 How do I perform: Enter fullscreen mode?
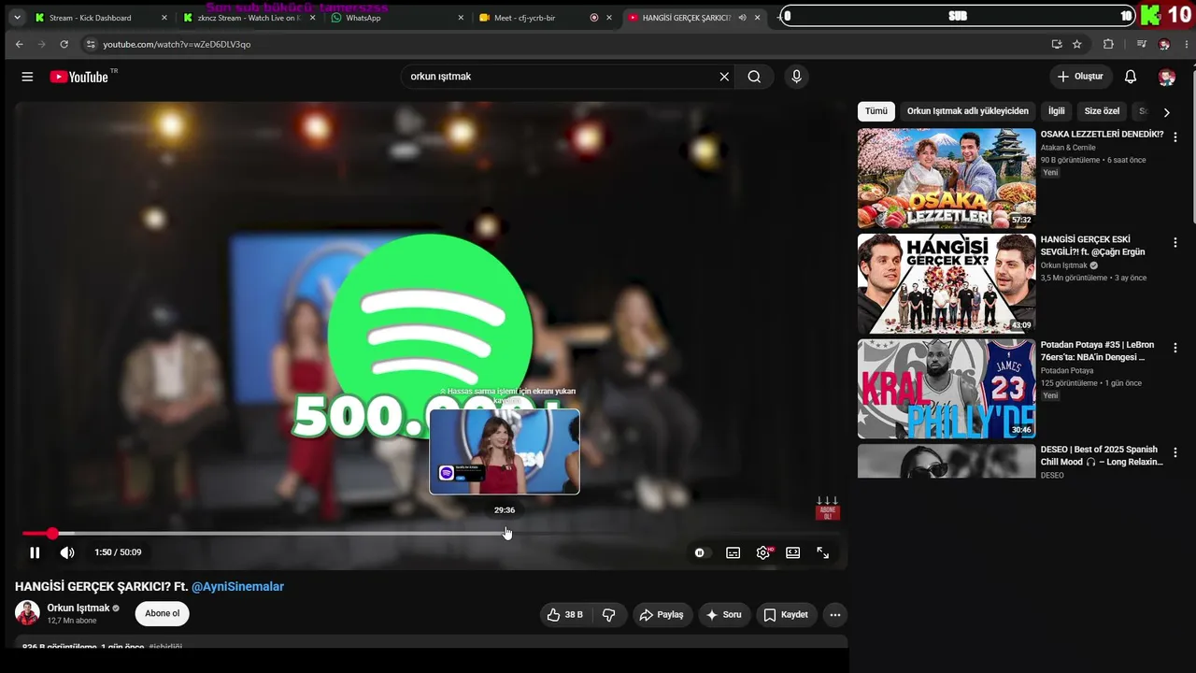(823, 552)
